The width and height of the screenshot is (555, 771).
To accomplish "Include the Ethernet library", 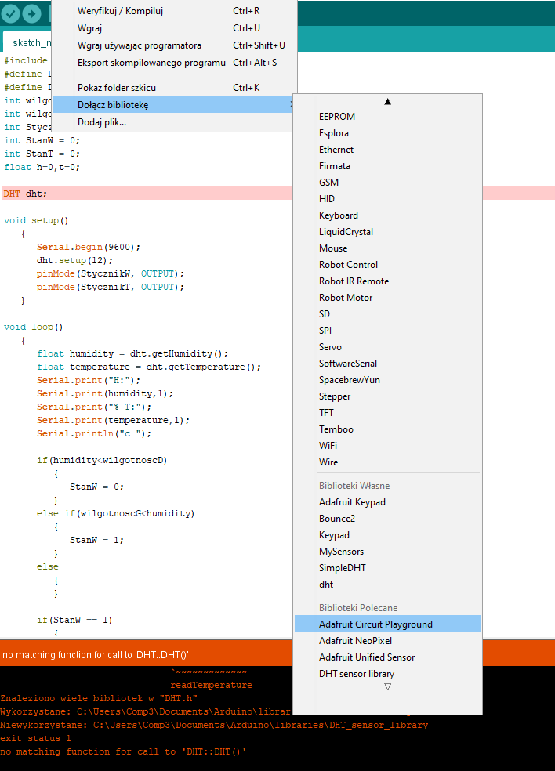I will click(x=387, y=150).
